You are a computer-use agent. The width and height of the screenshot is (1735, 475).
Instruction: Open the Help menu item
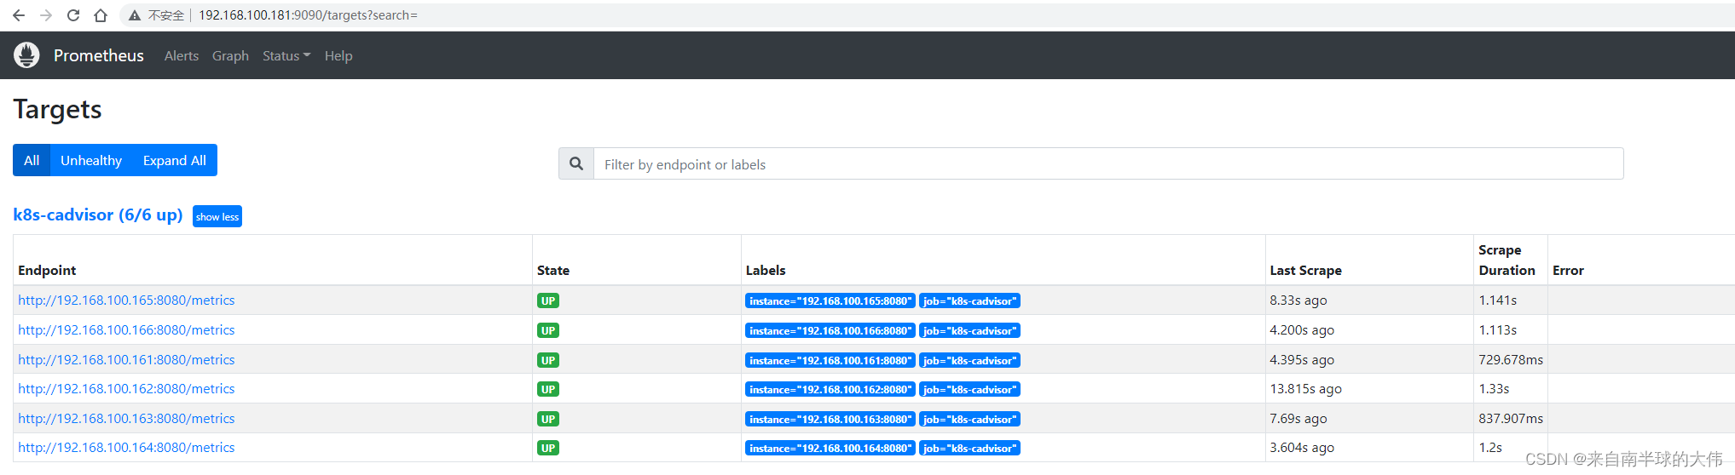(338, 55)
